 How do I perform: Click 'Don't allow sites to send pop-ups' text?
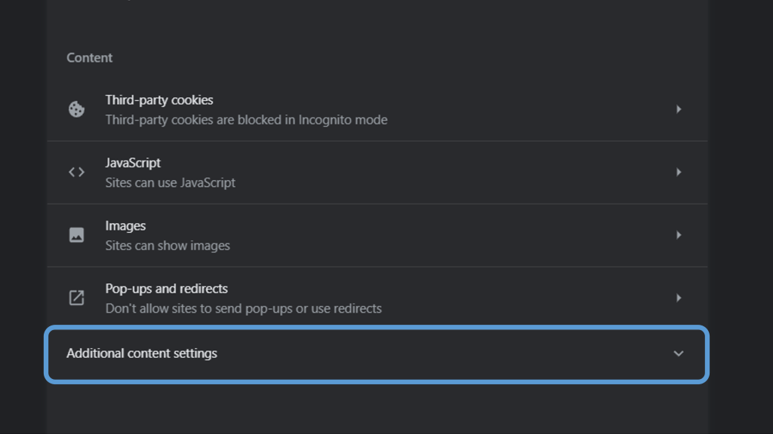(243, 308)
